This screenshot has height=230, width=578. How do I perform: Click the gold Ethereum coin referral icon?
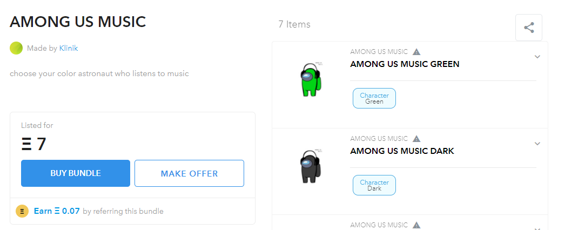click(22, 211)
